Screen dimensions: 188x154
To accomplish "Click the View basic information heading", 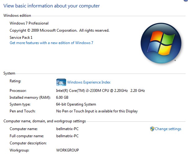I will tap(52, 6).
